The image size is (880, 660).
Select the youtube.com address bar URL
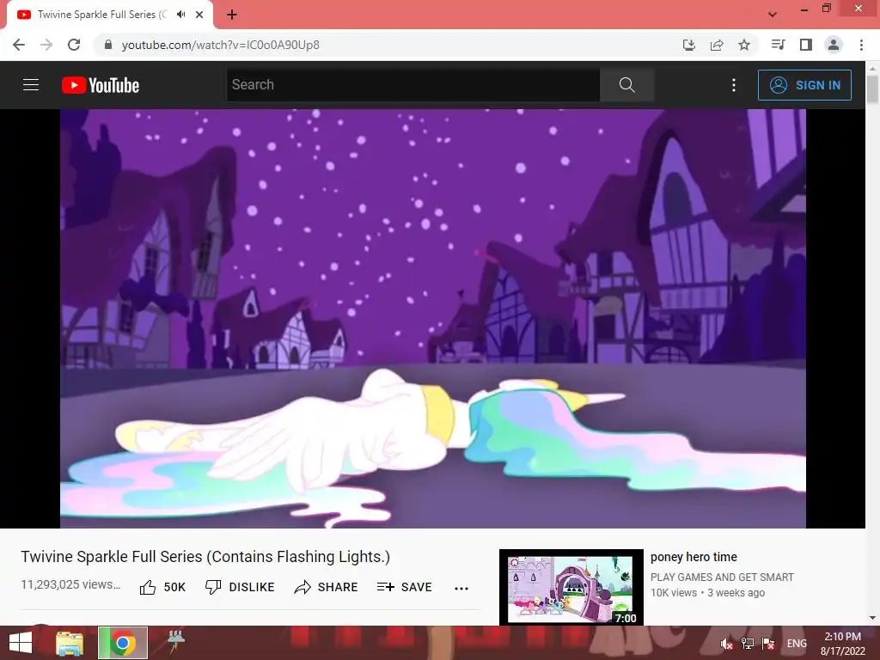click(221, 45)
